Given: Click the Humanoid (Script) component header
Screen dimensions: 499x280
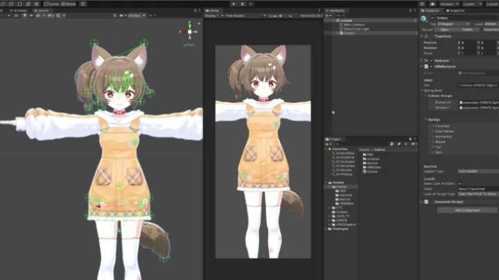Looking at the screenshot, I should pyautogui.click(x=448, y=202).
